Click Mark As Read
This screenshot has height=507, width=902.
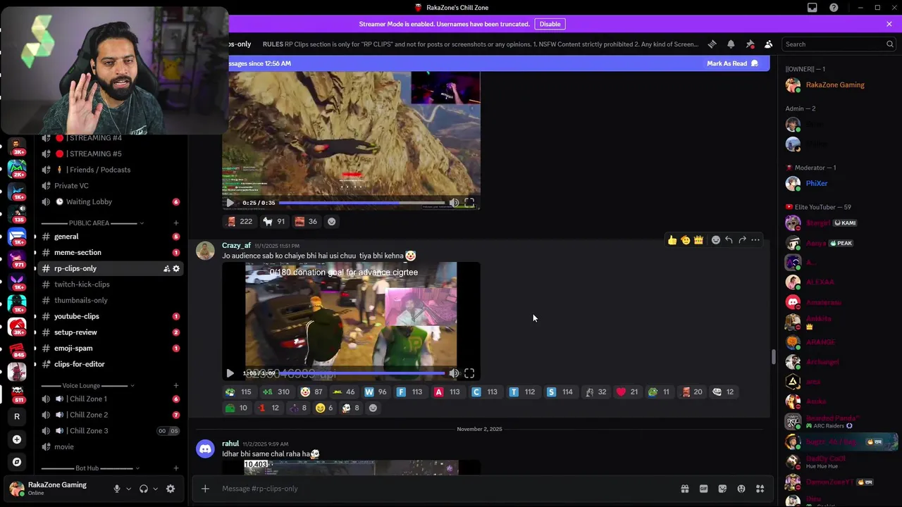[x=732, y=63]
